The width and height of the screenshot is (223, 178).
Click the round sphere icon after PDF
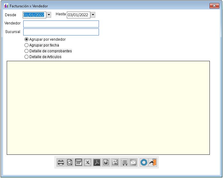pyautogui.click(x=106, y=162)
